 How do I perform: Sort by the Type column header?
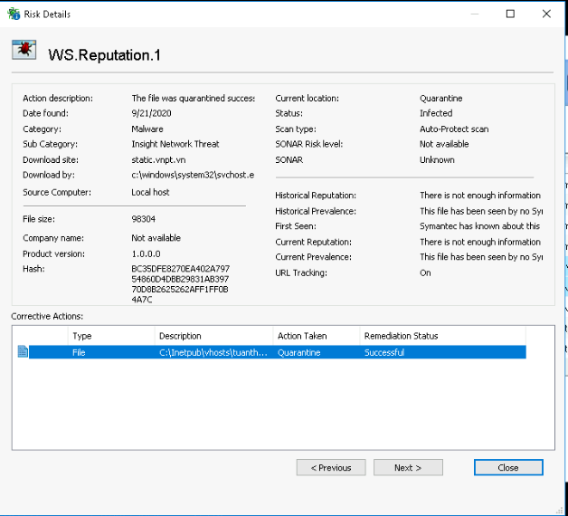(x=111, y=336)
